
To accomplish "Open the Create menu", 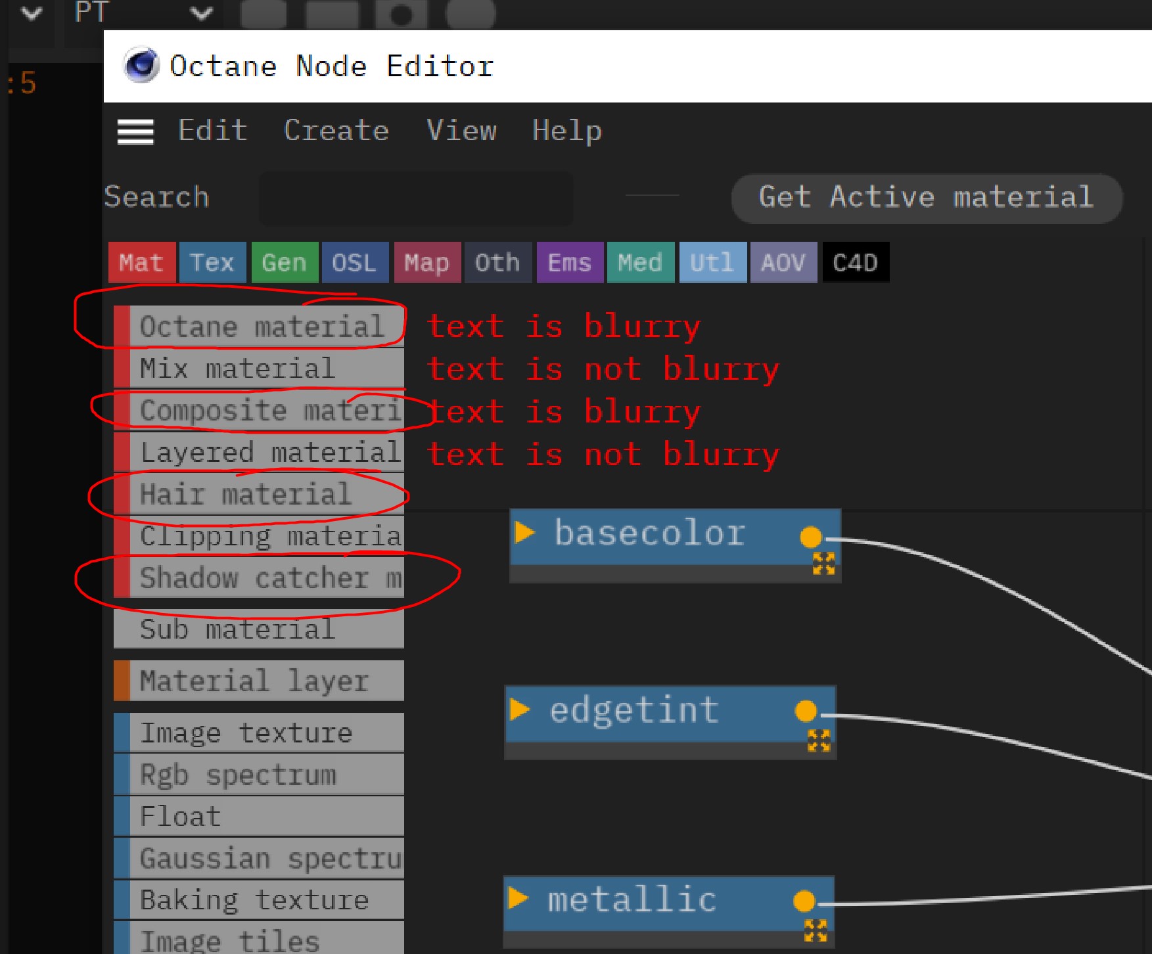I will click(x=336, y=130).
